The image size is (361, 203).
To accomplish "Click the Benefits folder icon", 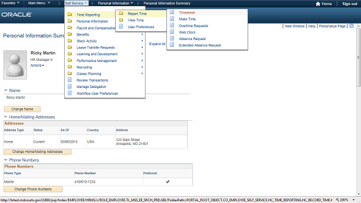I will (x=69, y=34).
